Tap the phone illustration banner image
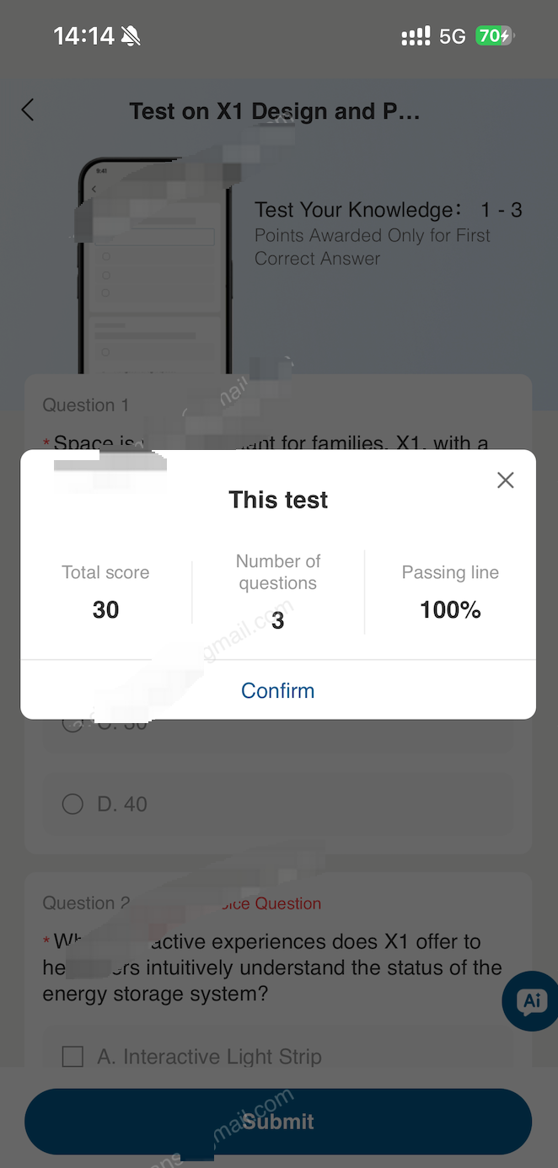Viewport: 558px width, 1168px height. [154, 265]
